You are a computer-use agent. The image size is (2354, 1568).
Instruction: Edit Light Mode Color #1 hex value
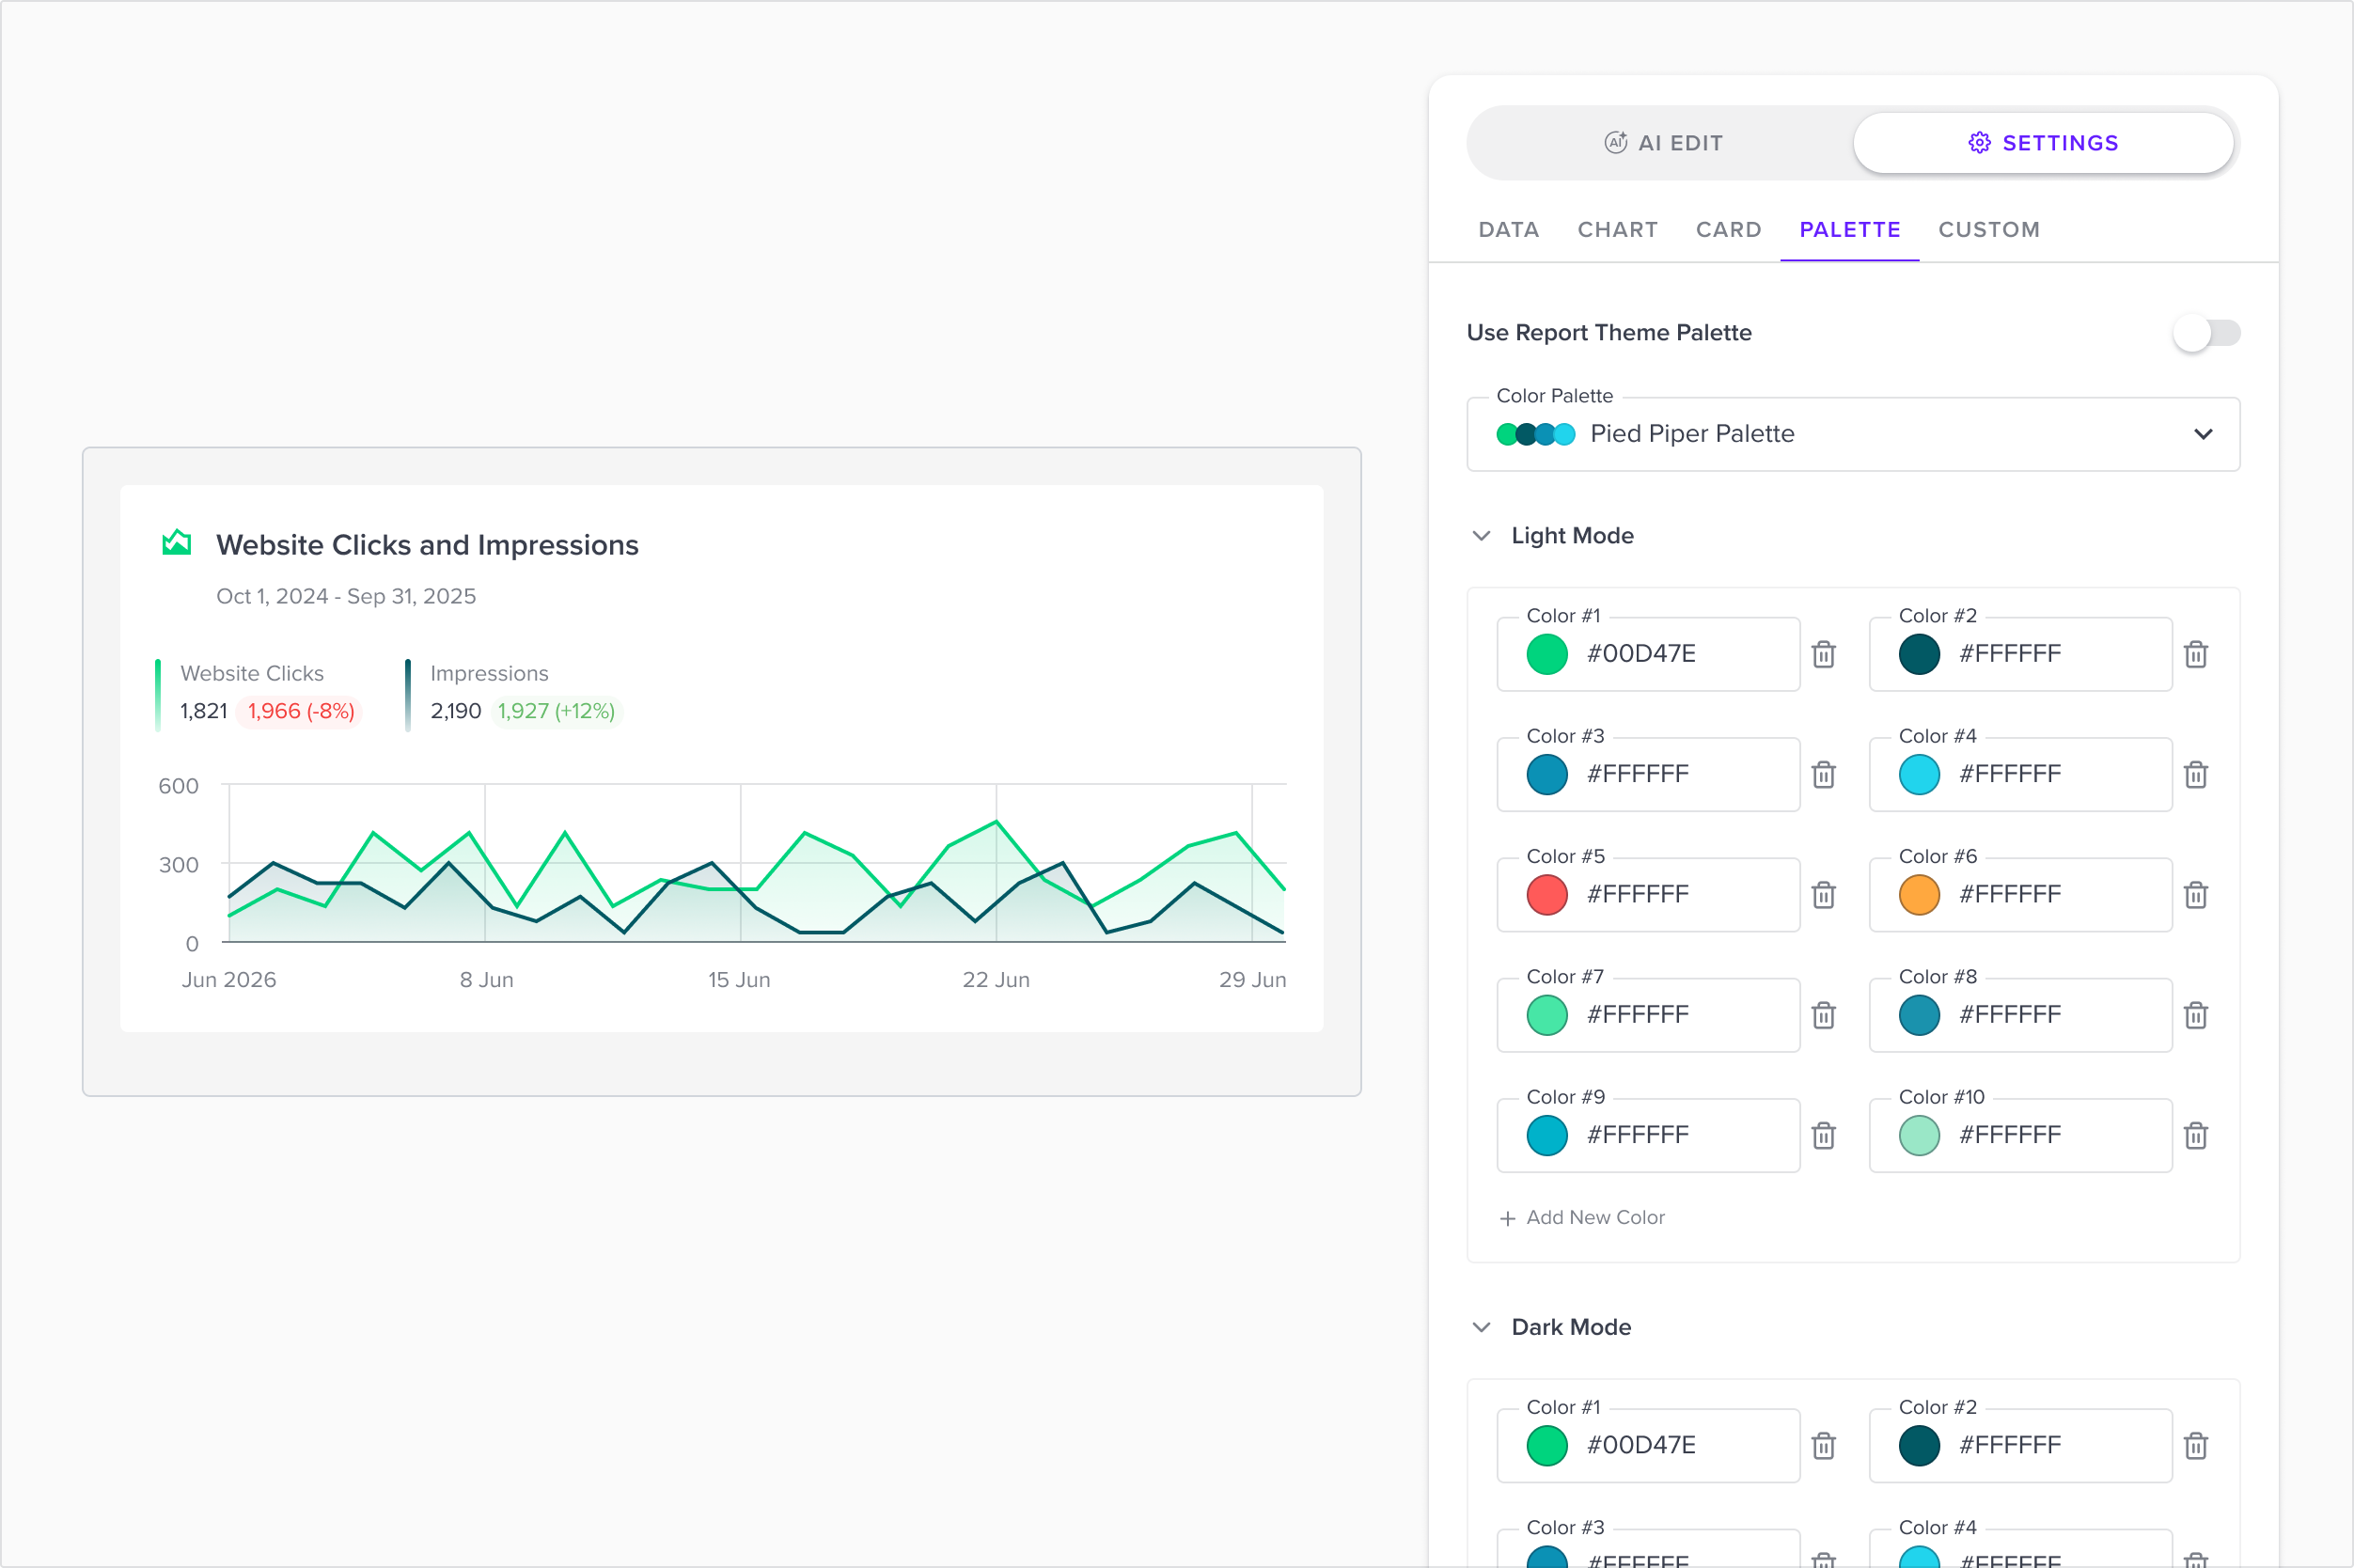1641,654
